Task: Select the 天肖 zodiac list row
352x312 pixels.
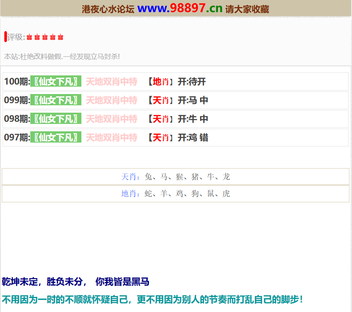Action: [x=175, y=176]
